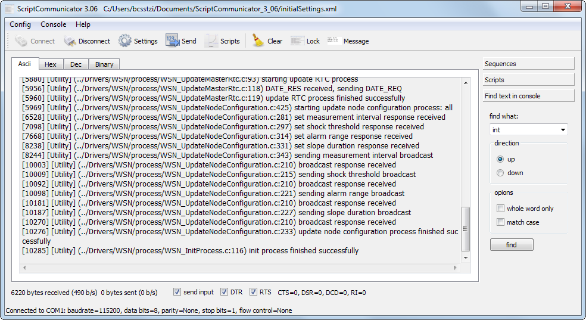
Task: Clear the console with the broom icon
Action: pos(258,41)
